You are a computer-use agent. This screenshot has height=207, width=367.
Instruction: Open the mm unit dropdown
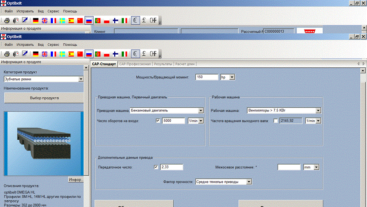(316, 167)
